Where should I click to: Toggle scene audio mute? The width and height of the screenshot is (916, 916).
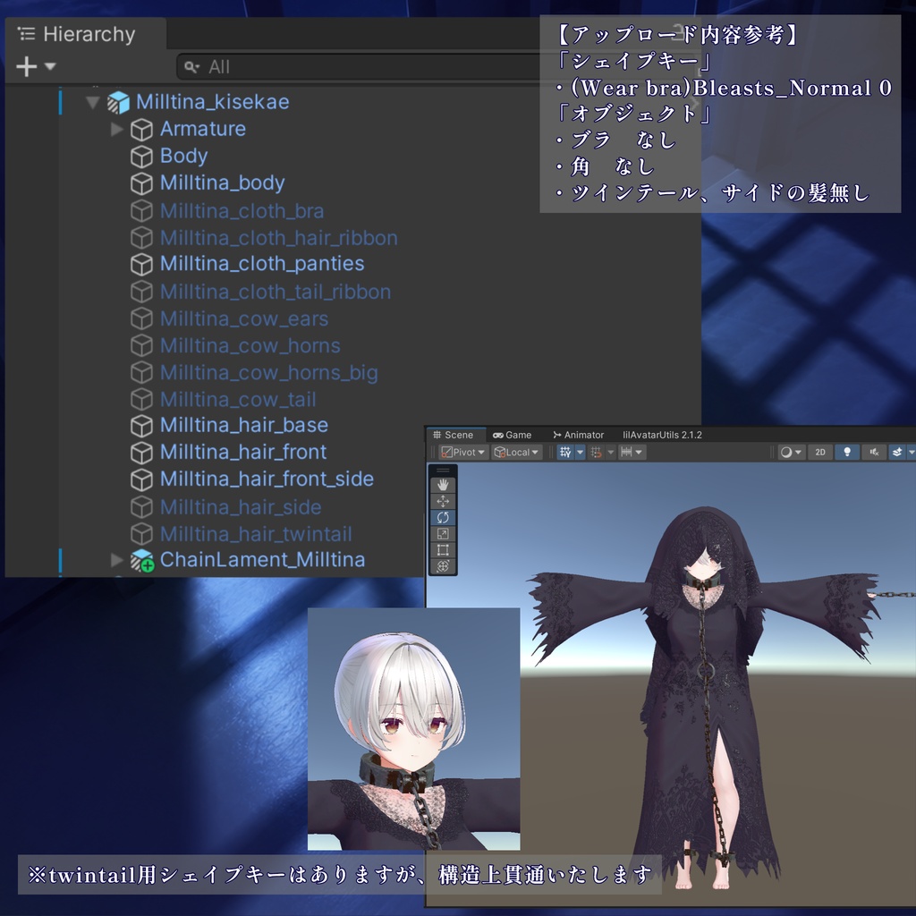click(x=874, y=452)
